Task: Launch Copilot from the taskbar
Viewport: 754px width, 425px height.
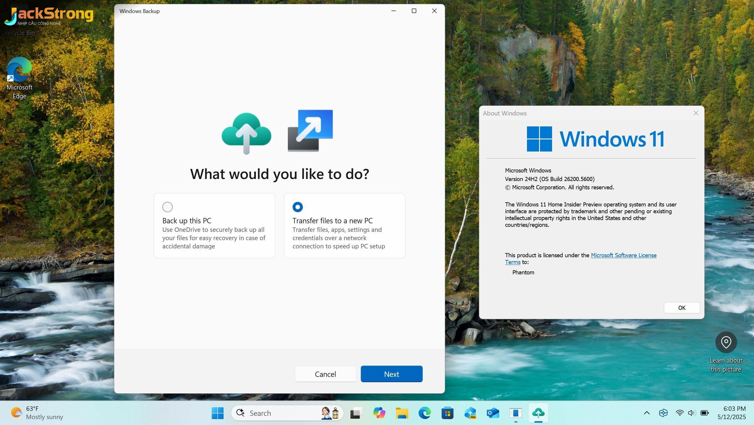Action: click(379, 413)
